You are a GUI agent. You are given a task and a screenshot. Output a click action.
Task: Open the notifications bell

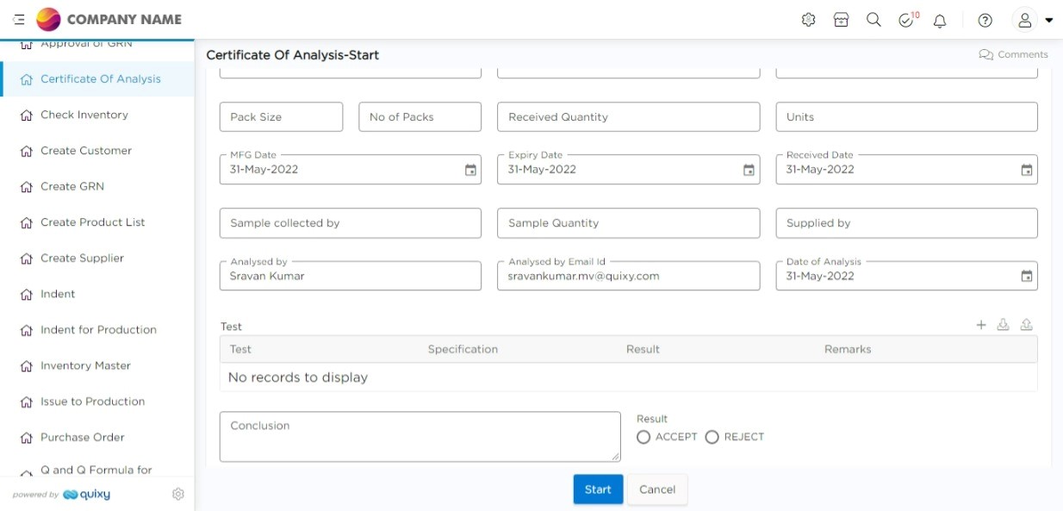(x=940, y=21)
